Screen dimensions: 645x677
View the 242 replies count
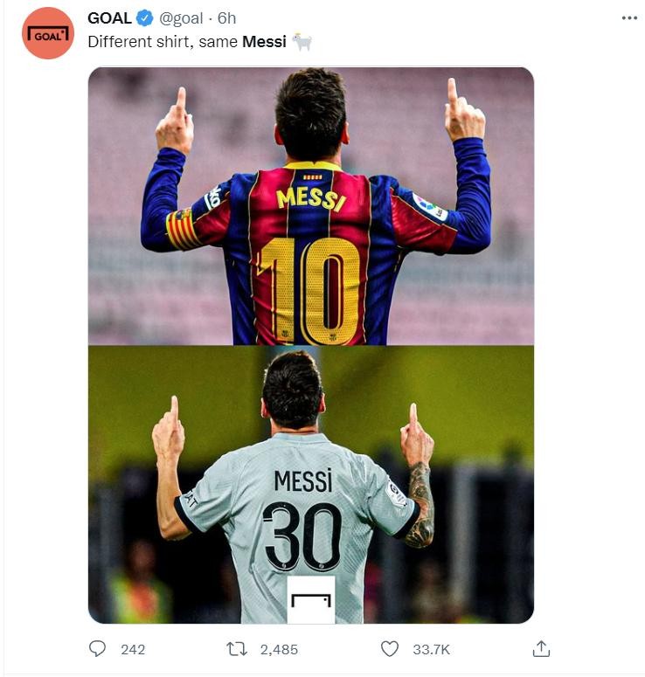[133, 649]
